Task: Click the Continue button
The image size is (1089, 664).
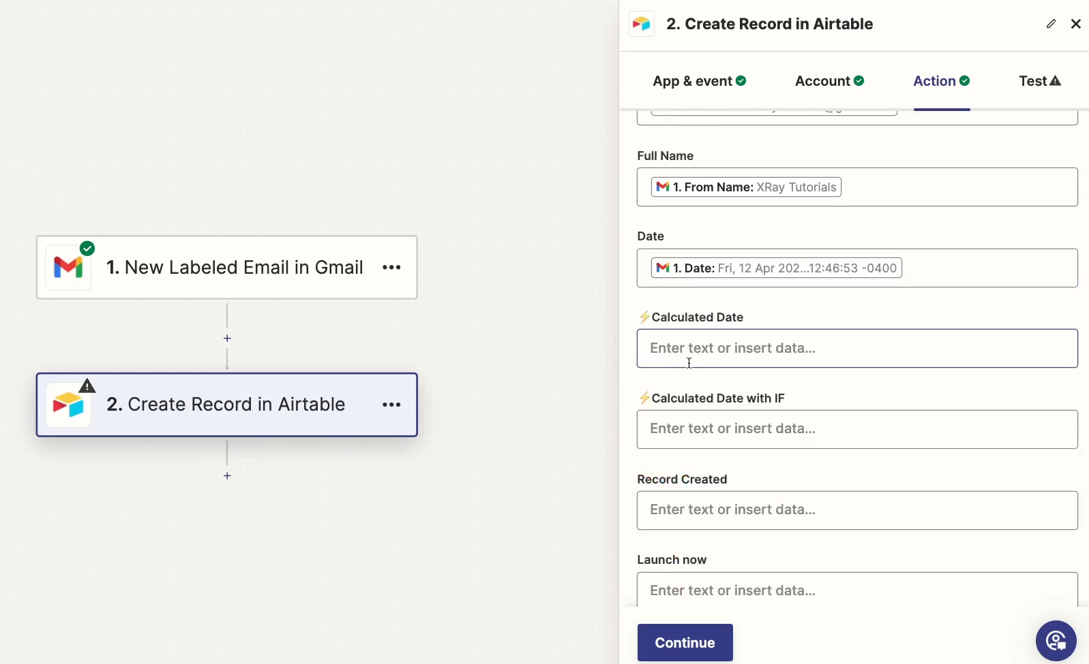Action: [685, 643]
